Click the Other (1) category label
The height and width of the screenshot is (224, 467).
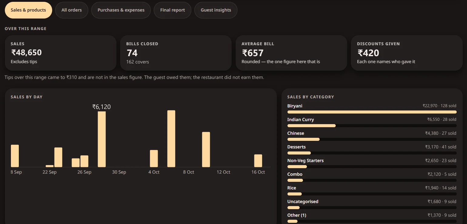click(297, 215)
